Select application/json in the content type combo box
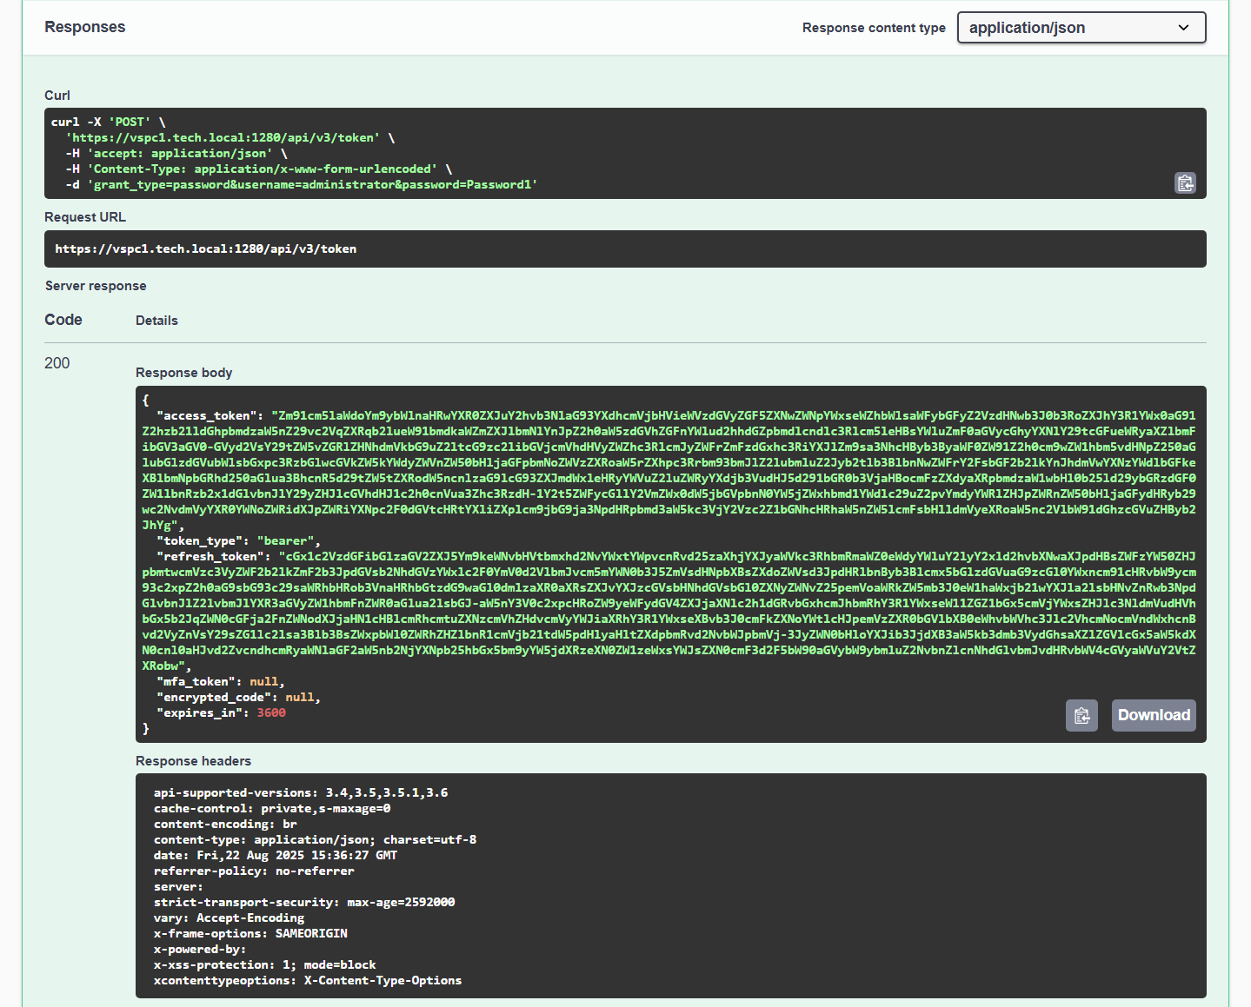 coord(1081,27)
